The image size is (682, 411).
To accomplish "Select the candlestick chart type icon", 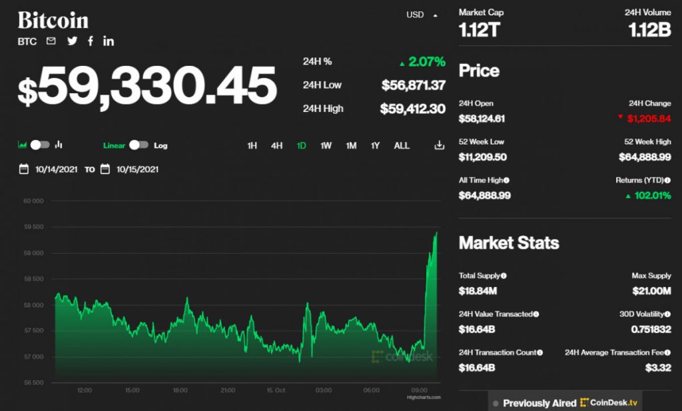I will [x=59, y=145].
